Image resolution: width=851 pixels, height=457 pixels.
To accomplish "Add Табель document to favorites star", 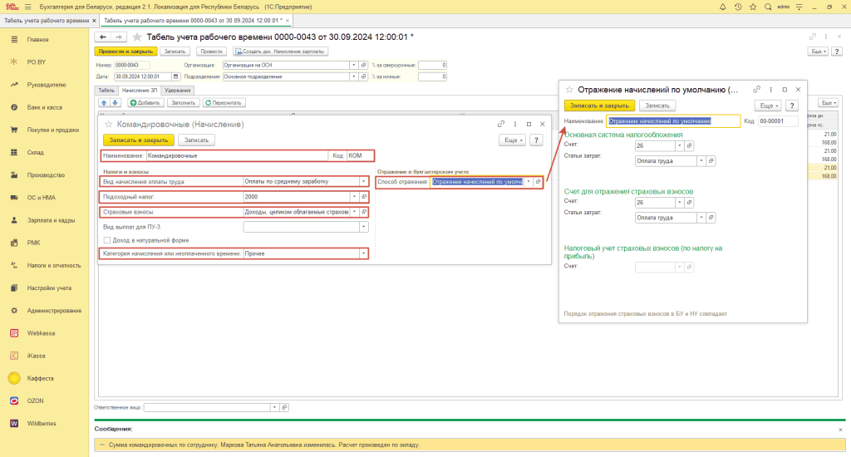I will point(137,37).
